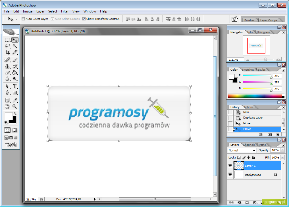Select the Magic Wand tool

pos(15,46)
